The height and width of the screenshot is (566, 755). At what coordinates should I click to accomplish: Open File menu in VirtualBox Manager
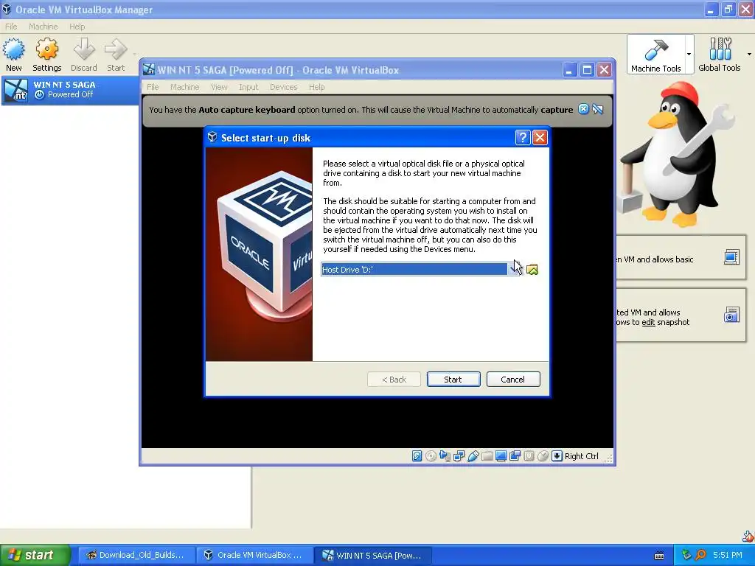[x=11, y=27]
